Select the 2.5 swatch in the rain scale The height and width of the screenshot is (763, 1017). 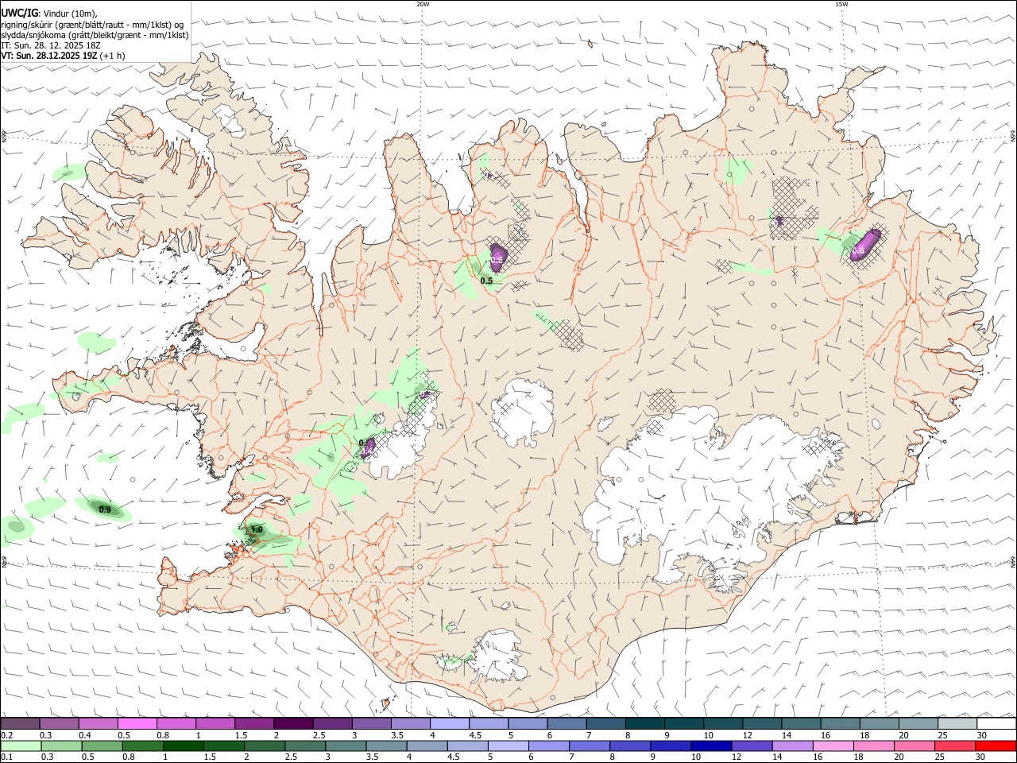click(305, 746)
